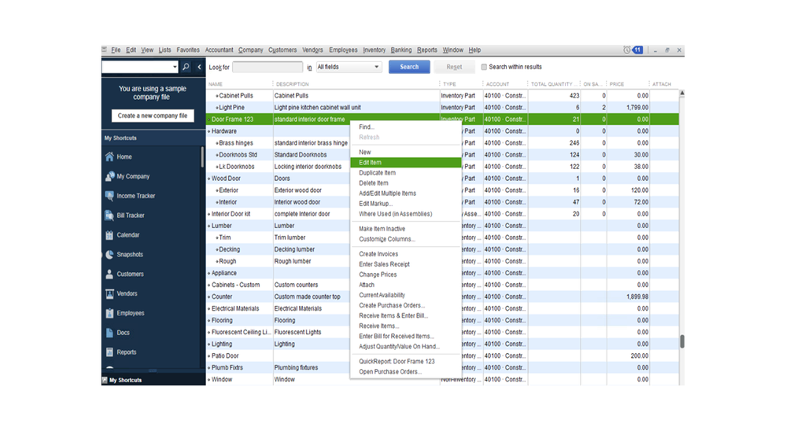The width and height of the screenshot is (786, 442).
Task: Click Create a new company file
Action: tap(153, 116)
